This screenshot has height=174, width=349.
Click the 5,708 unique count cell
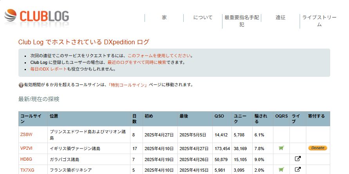coord(242,134)
